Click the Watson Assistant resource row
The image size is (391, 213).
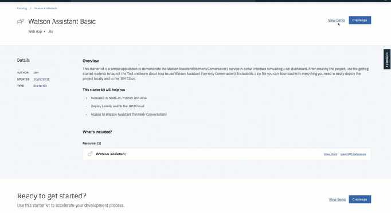coord(226,154)
